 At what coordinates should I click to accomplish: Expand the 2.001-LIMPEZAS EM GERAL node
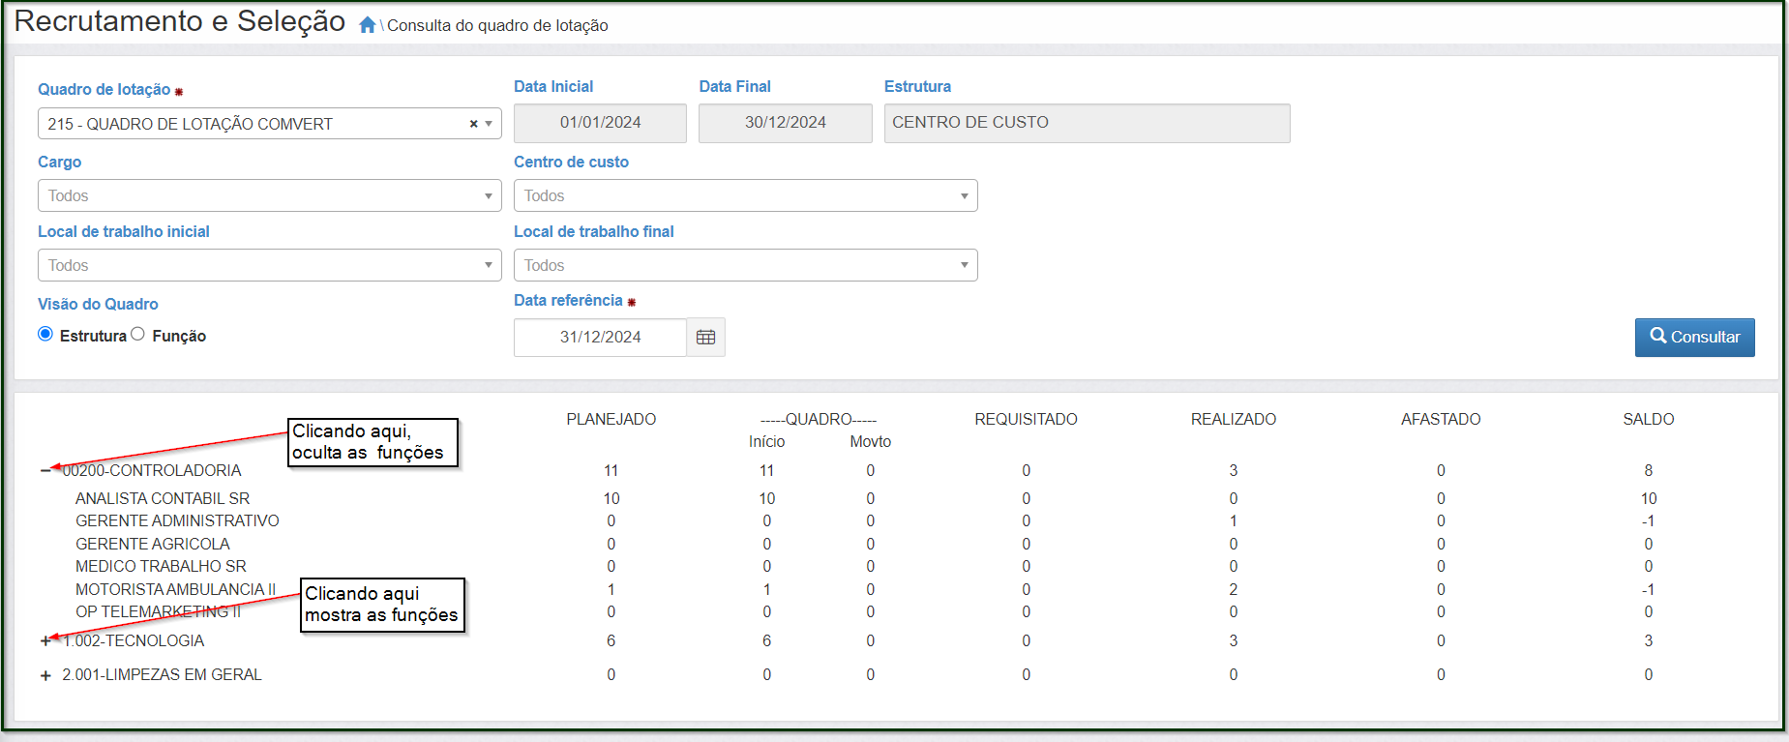[45, 675]
